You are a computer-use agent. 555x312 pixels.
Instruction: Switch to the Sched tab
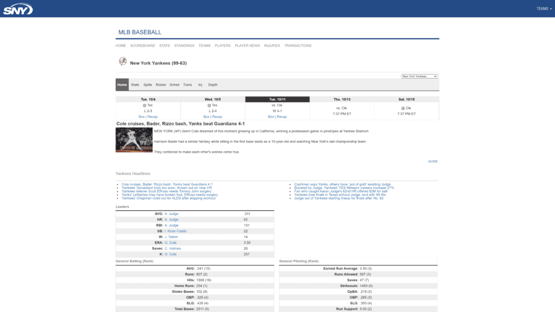click(x=175, y=85)
